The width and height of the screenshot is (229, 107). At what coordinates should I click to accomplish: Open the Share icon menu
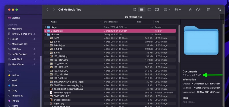coord(190,10)
